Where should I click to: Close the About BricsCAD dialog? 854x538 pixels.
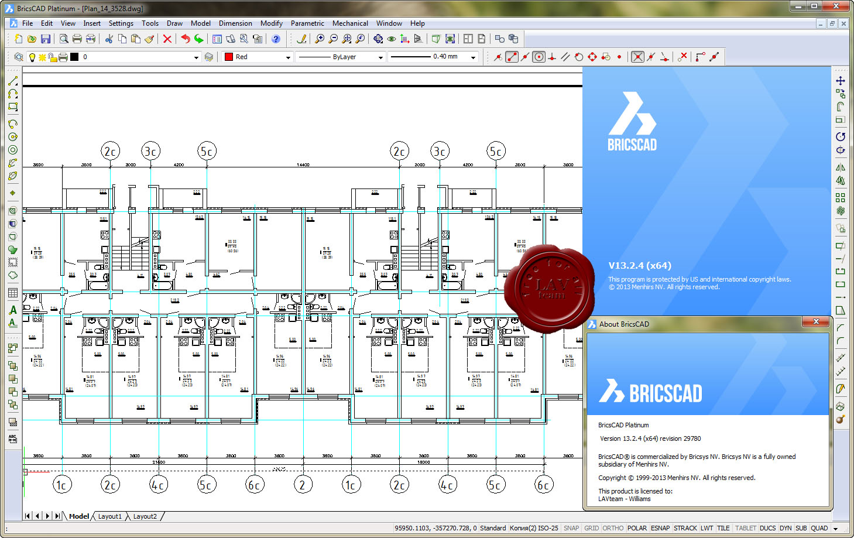816,321
